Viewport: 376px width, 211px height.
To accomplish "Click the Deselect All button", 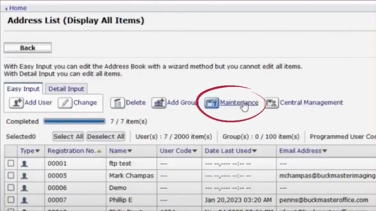I will click(106, 137).
